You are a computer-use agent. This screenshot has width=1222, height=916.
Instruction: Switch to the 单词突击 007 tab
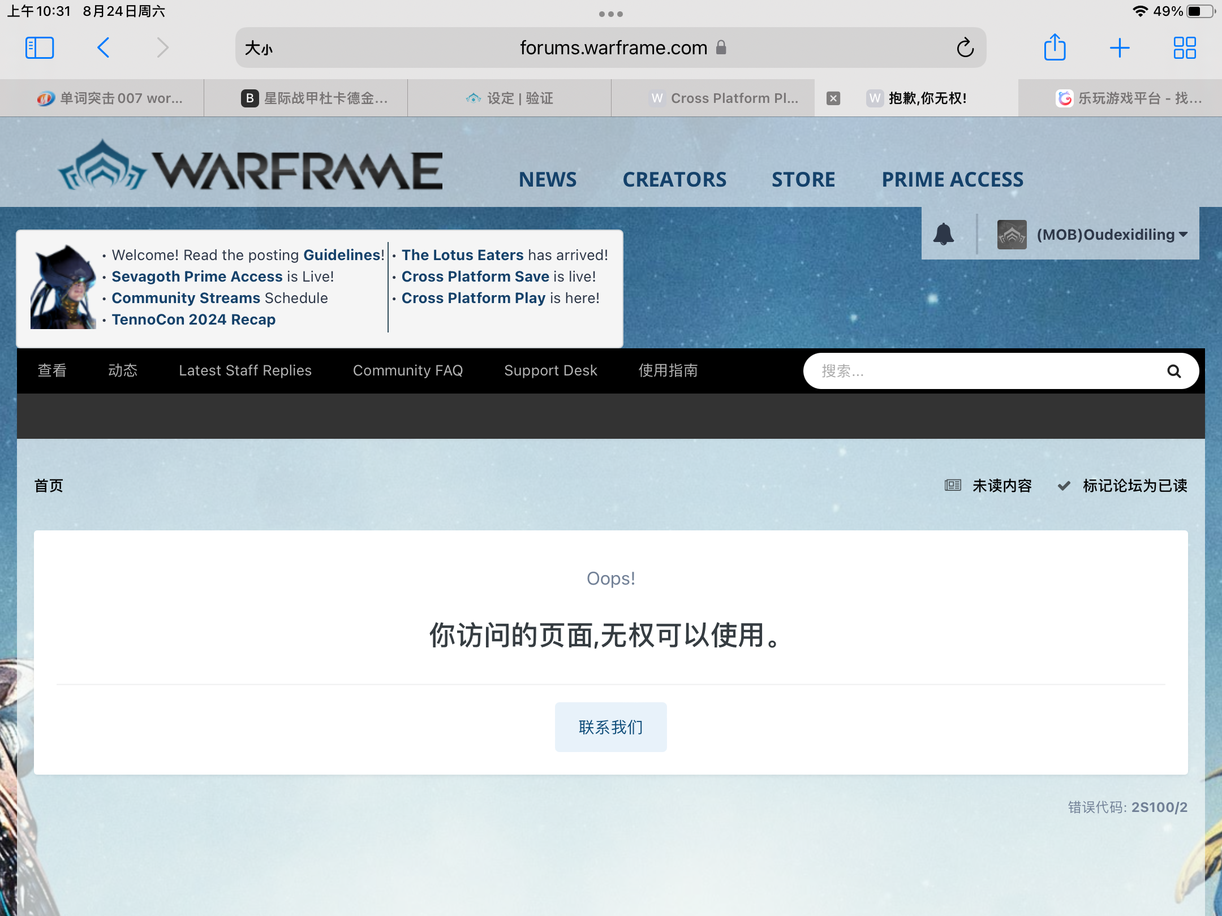102,98
